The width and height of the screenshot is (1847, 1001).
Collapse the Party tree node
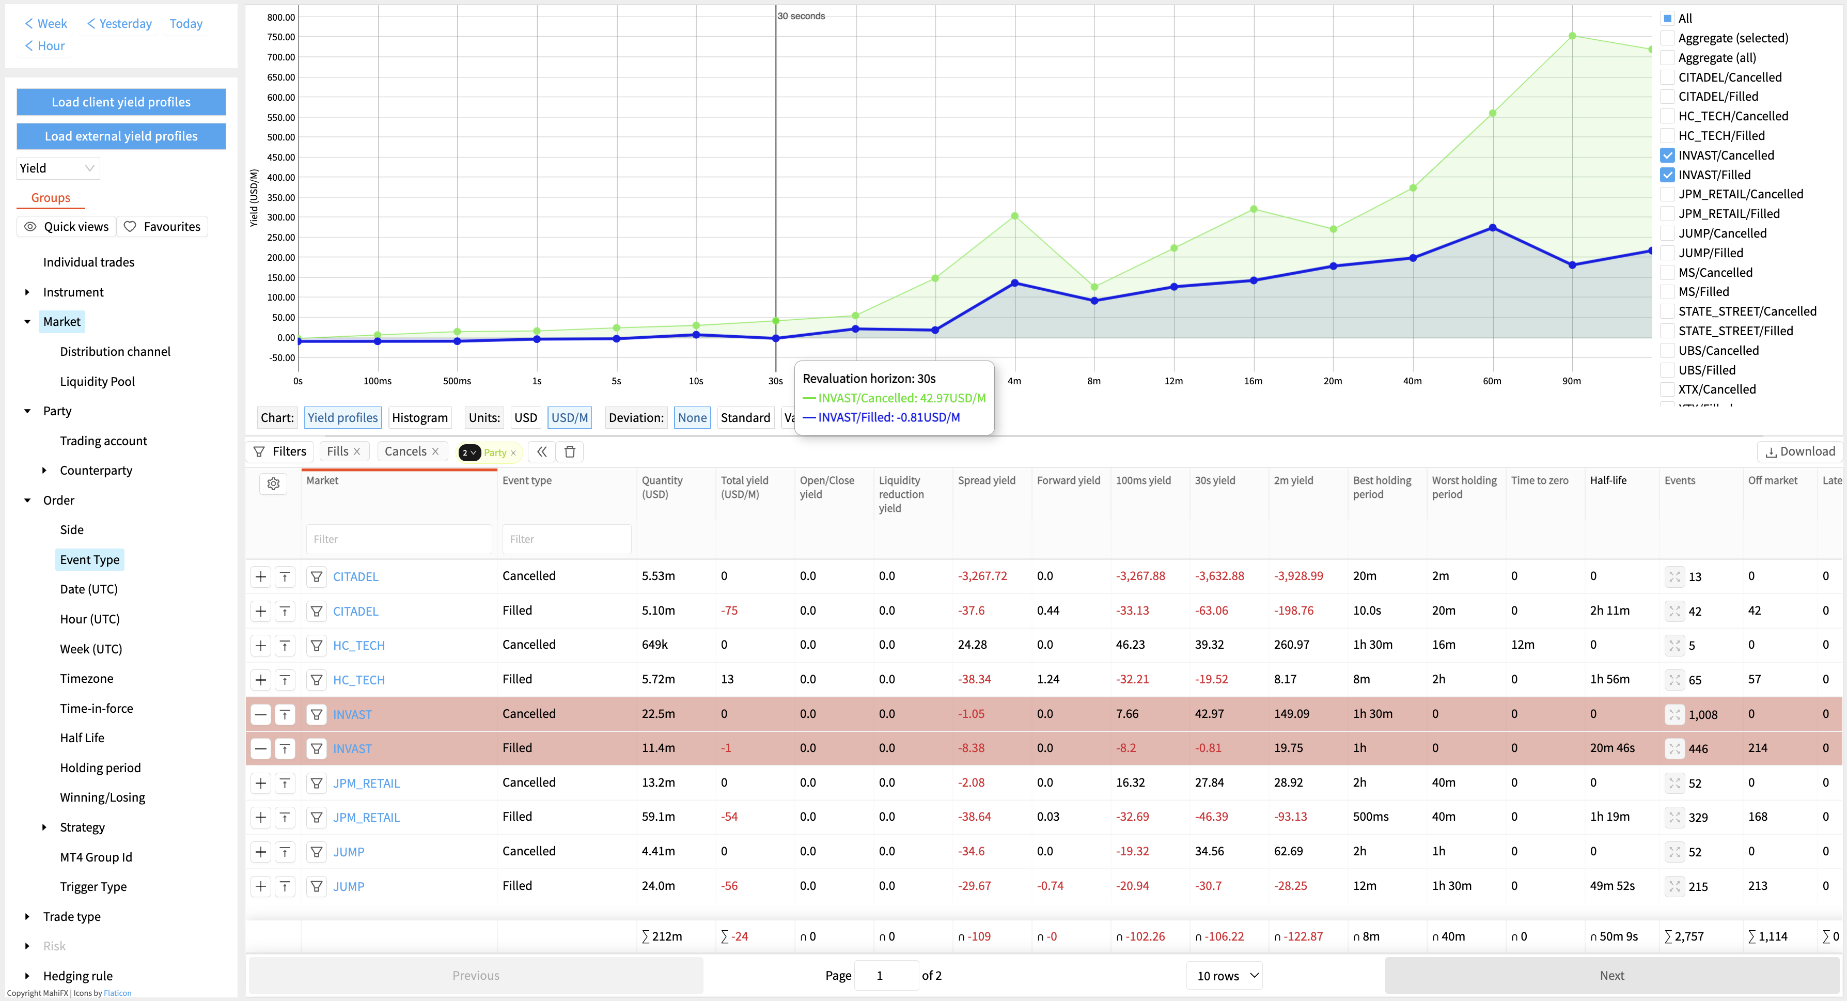coord(27,411)
